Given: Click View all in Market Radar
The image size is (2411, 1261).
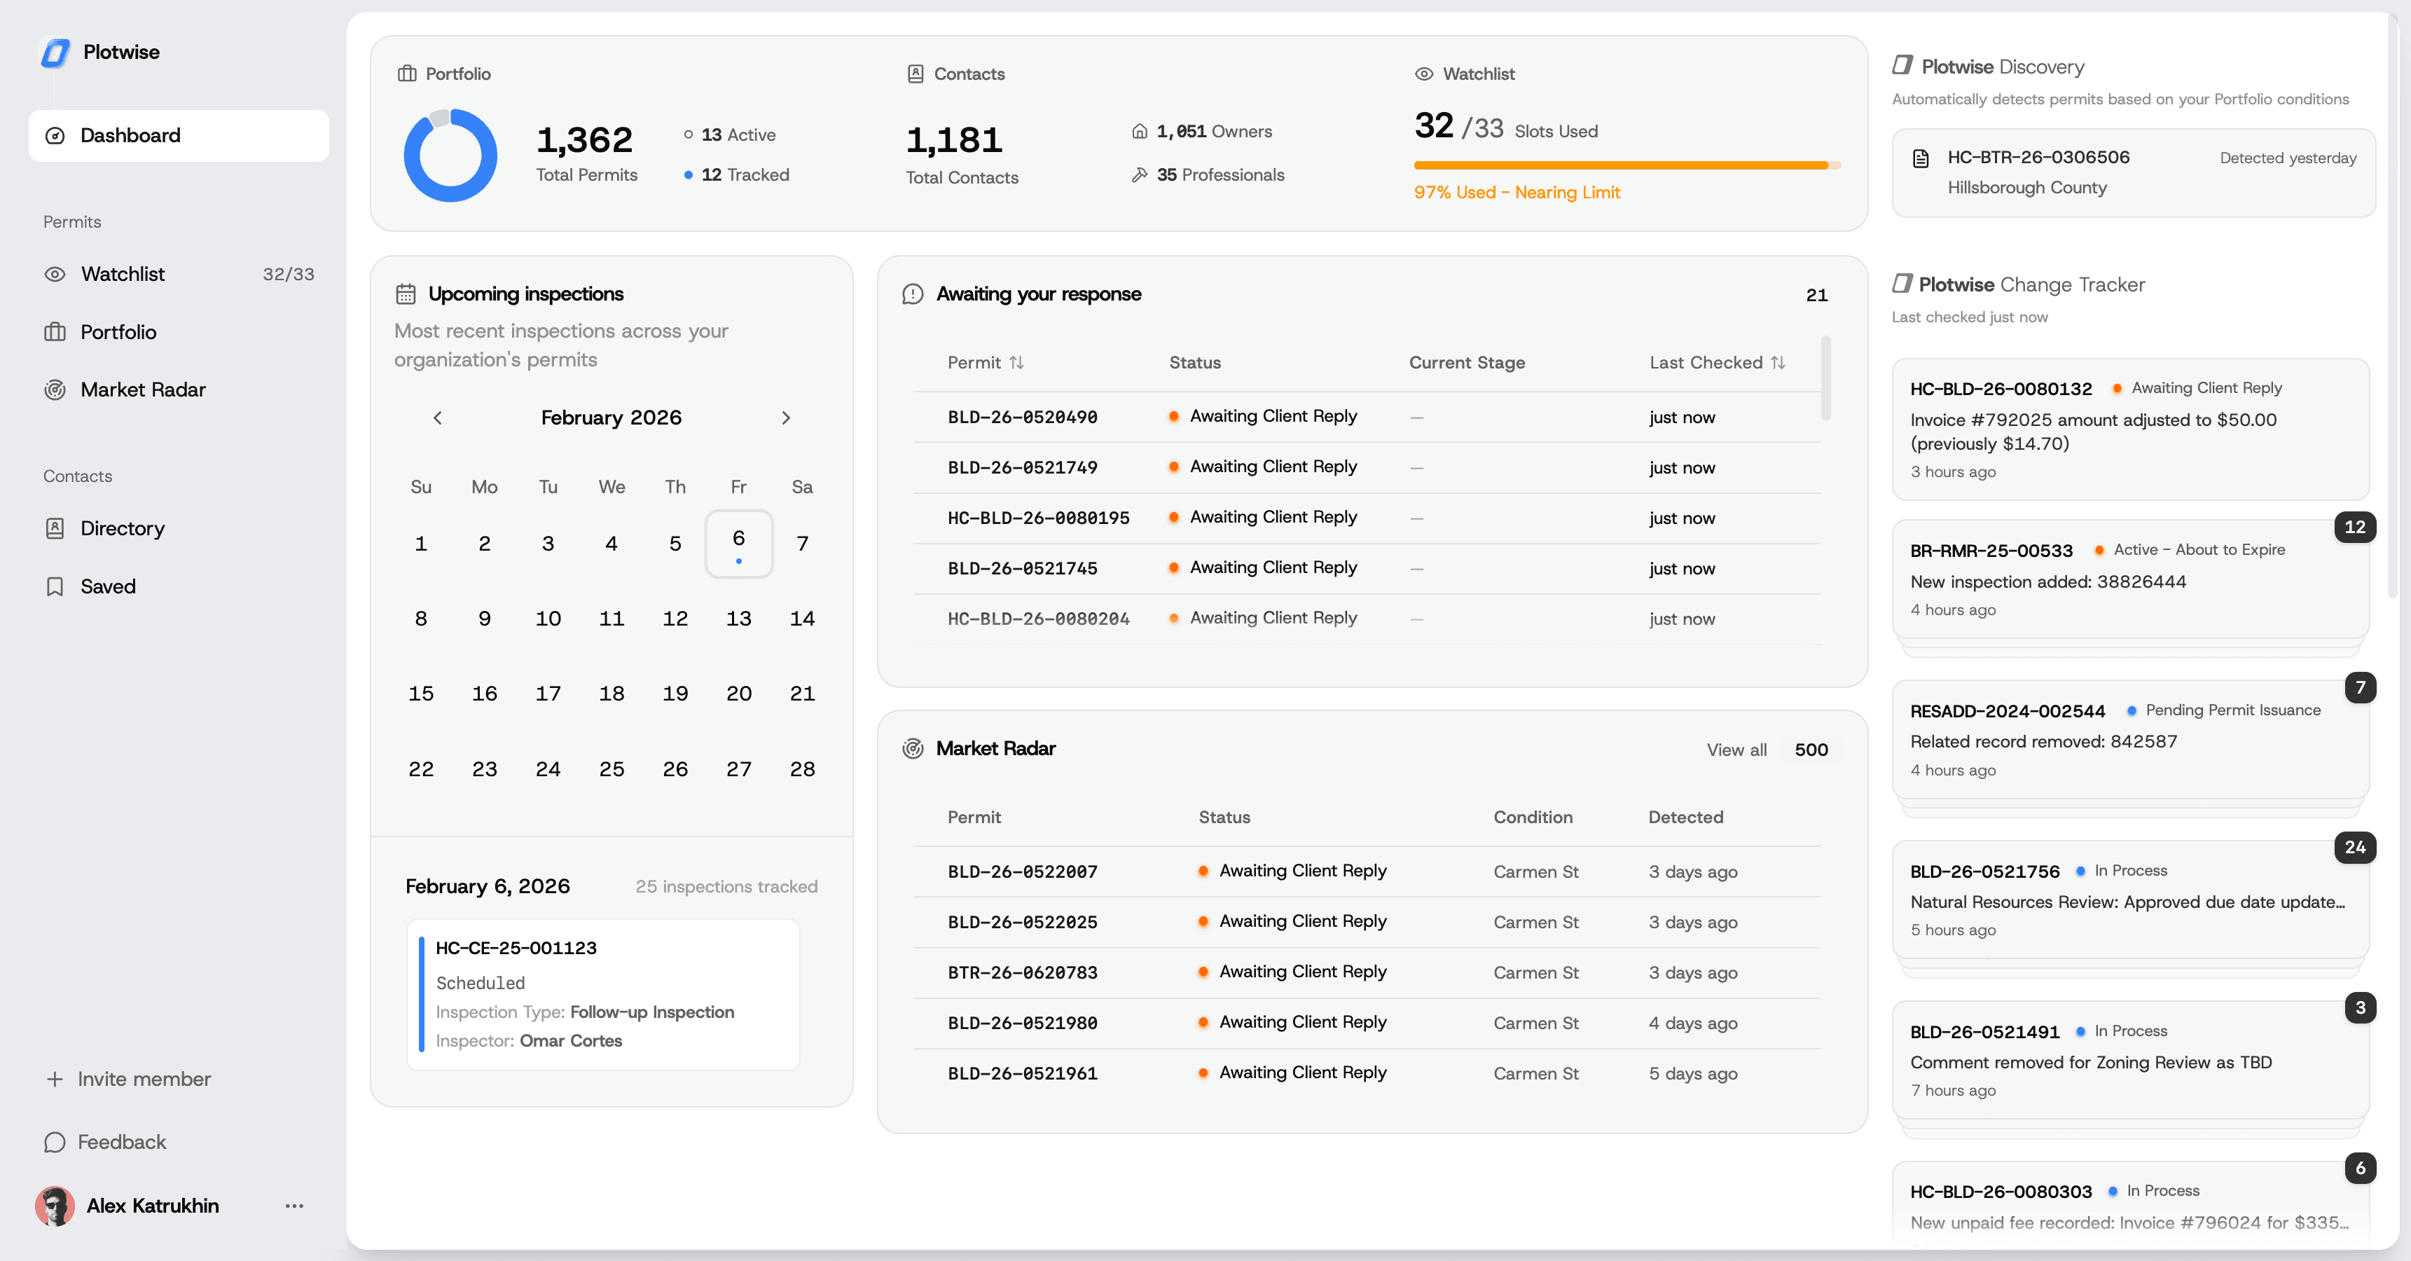Looking at the screenshot, I should pos(1736,749).
